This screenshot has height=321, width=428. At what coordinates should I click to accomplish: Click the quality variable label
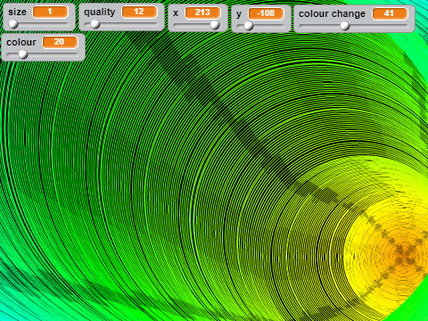point(99,12)
